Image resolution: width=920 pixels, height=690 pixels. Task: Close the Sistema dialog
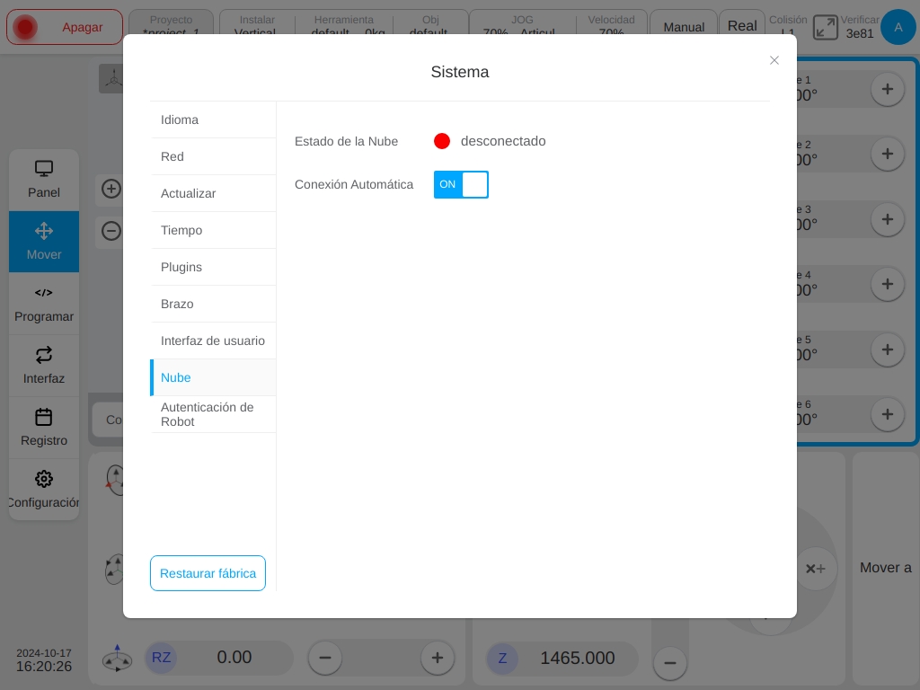[x=774, y=60]
